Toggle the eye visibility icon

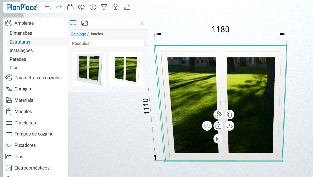pos(82,7)
